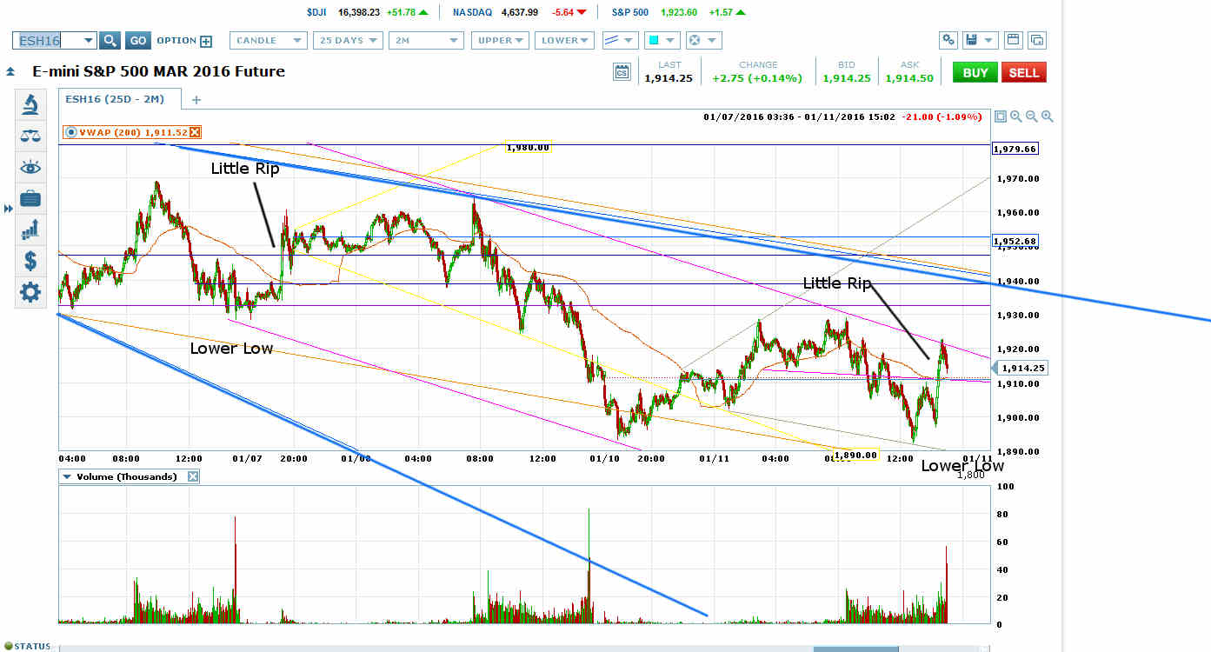Image resolution: width=1211 pixels, height=652 pixels.
Task: Open the 2M interval dropdown
Action: coord(426,40)
